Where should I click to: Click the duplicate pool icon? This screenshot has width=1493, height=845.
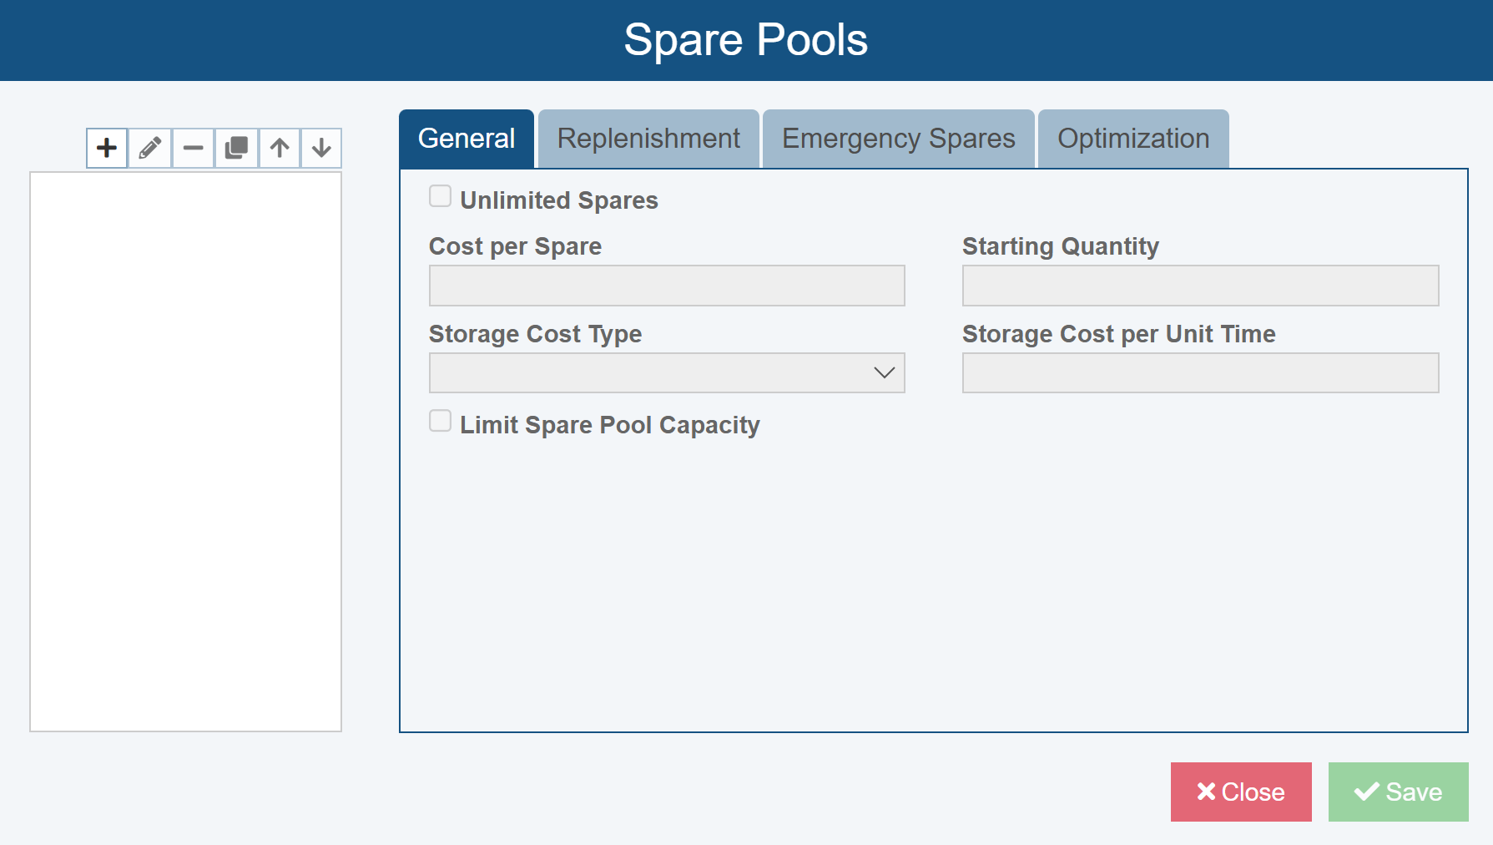237,149
